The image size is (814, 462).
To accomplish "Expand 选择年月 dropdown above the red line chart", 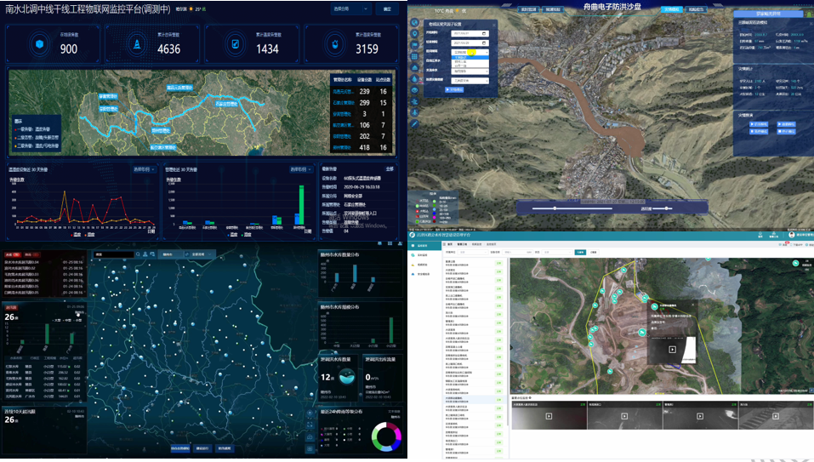I will click(x=144, y=169).
